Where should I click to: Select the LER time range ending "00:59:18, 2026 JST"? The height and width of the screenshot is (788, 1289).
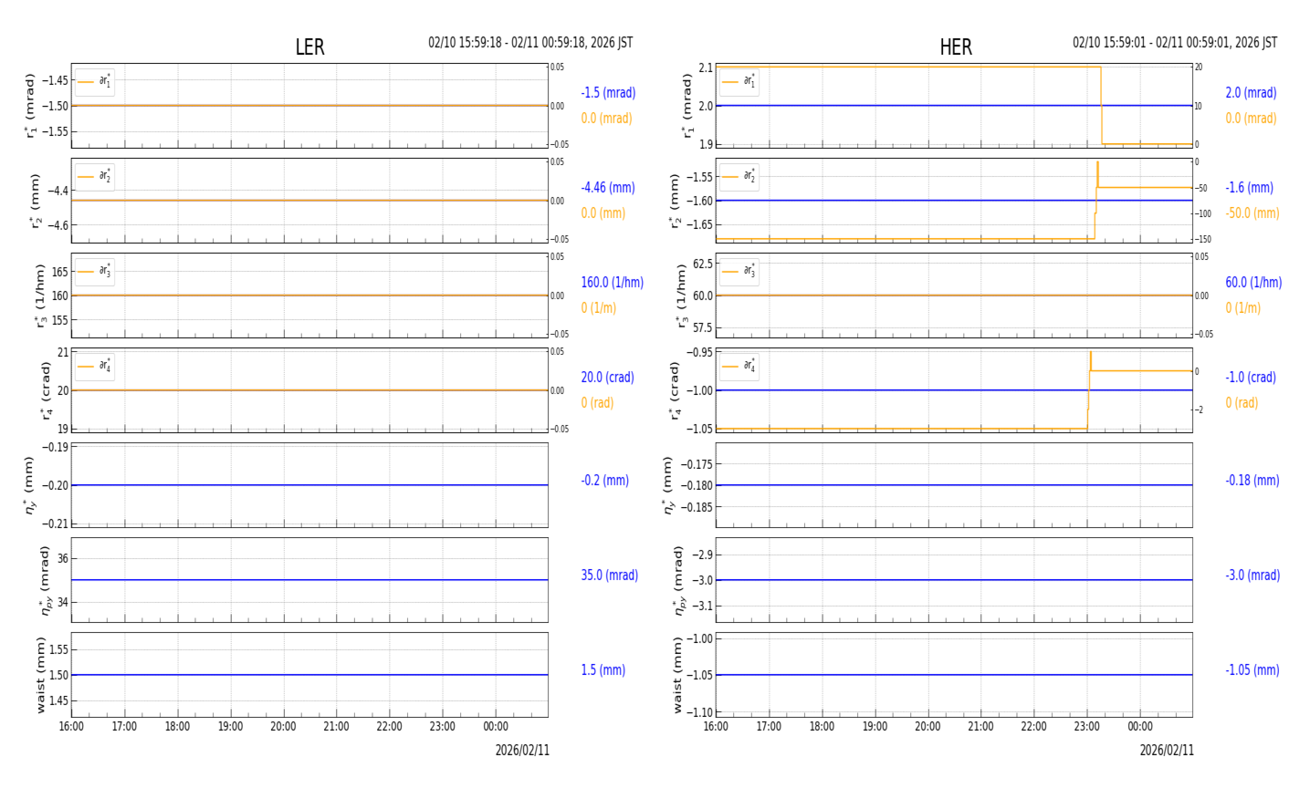pos(530,43)
